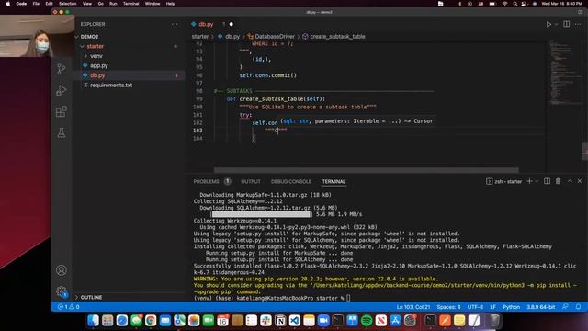This screenshot has width=588, height=331.
Task: Open app.py in the Explorer
Action: [99, 65]
